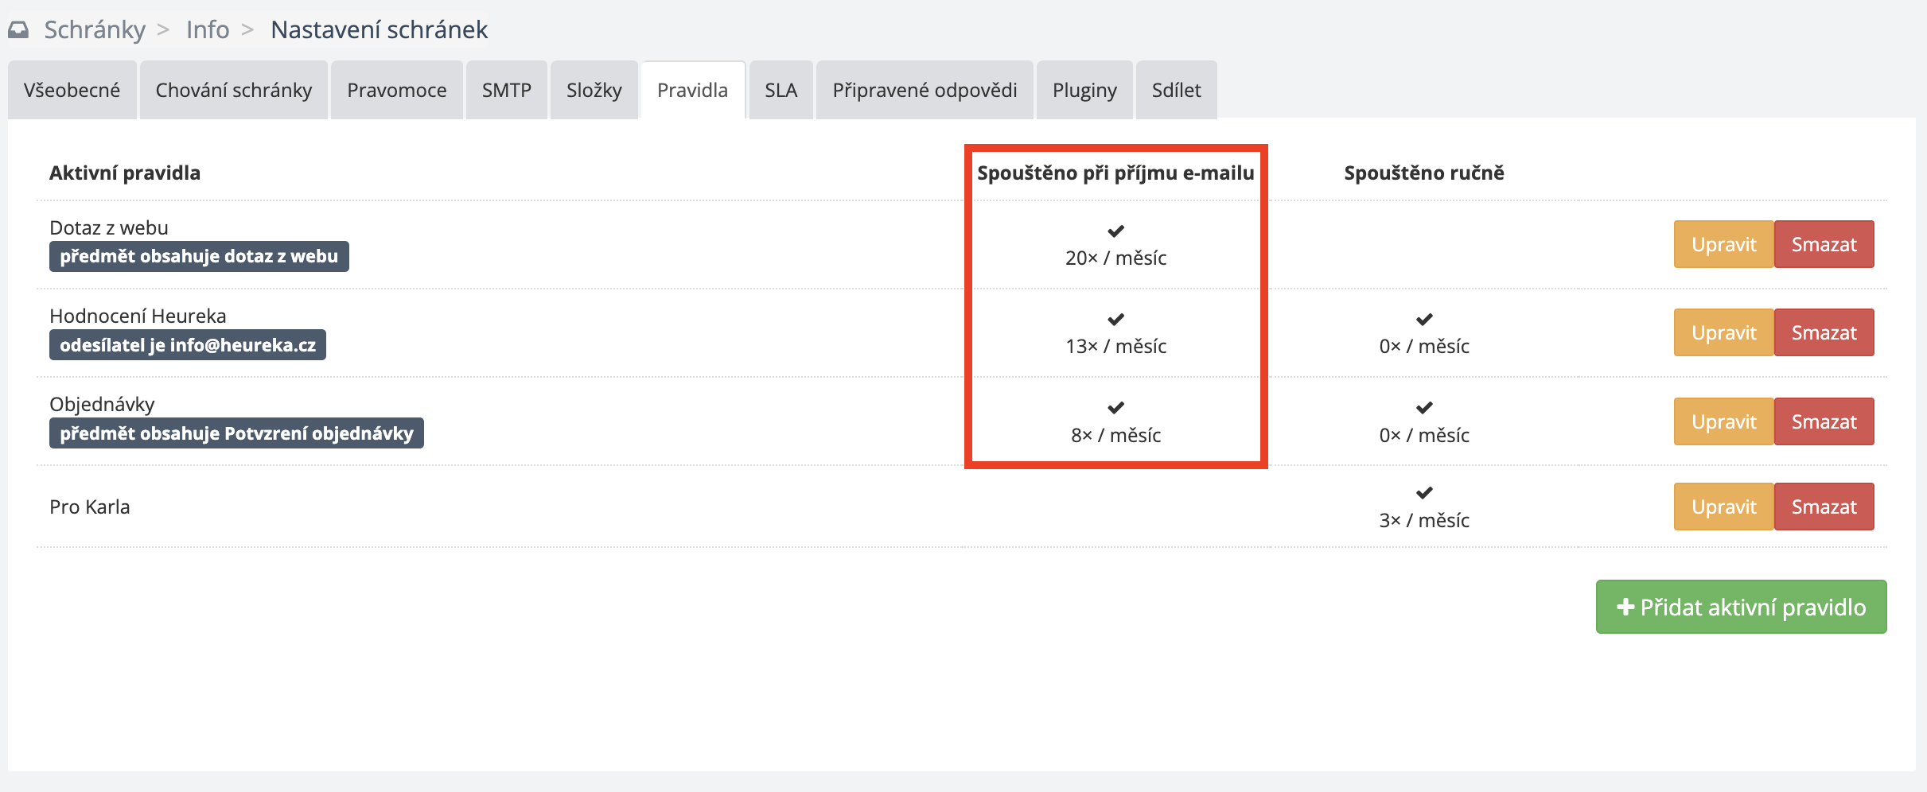Image resolution: width=1927 pixels, height=792 pixels.
Task: Delete the Pro Karla rule
Action: click(1824, 507)
